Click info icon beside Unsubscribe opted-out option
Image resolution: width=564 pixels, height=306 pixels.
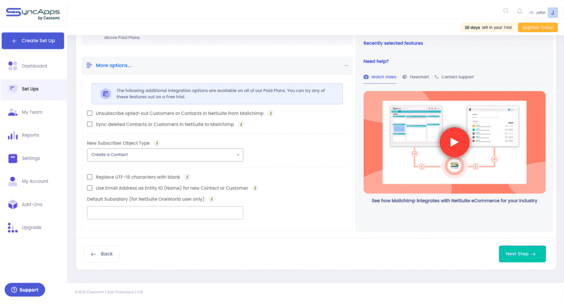(x=271, y=113)
